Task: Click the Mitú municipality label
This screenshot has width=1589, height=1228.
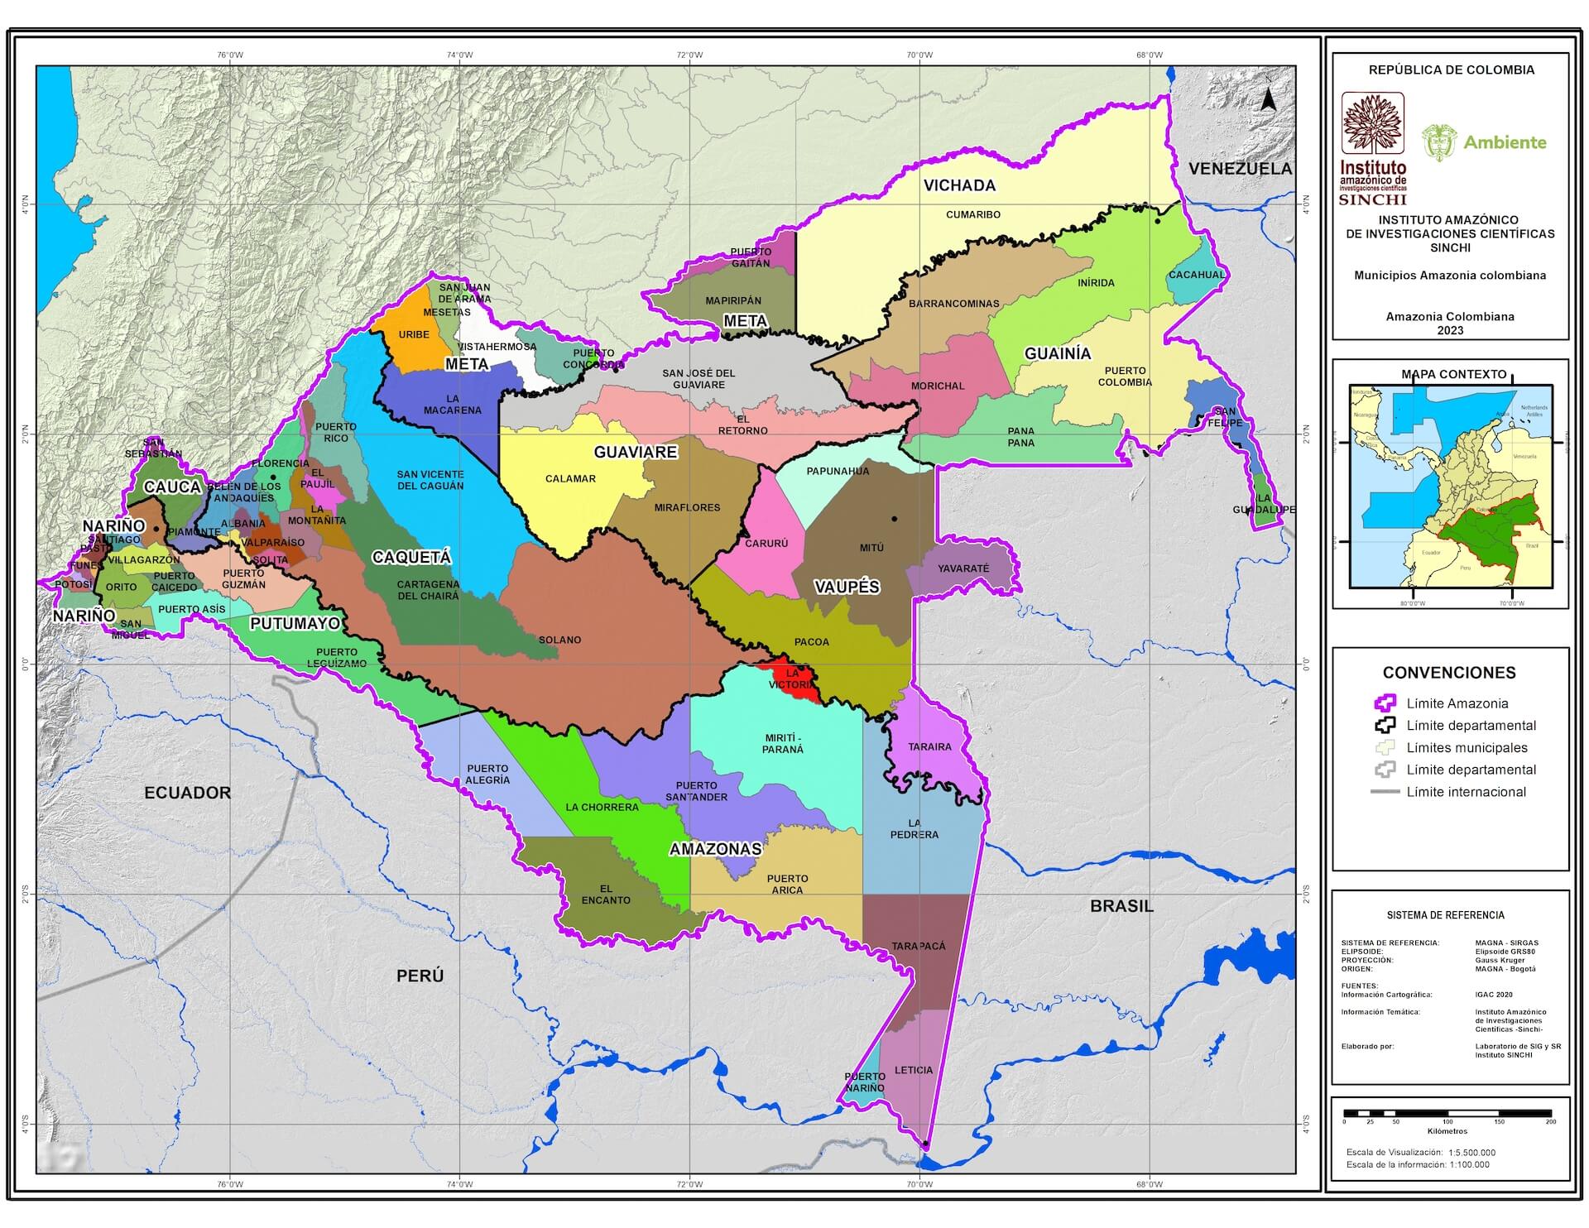Action: tap(871, 548)
